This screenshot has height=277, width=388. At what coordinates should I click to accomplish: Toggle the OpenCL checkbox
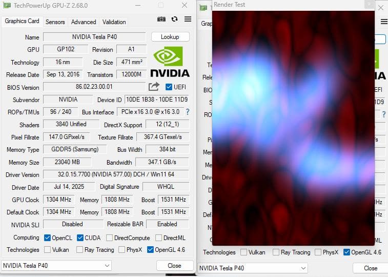(x=47, y=238)
